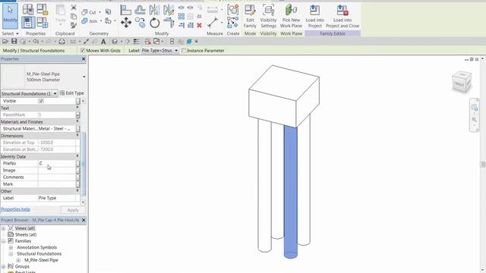This screenshot has height=273, width=486.
Task: Choose the Mirror Draw Axis tool
Action: (169, 10)
